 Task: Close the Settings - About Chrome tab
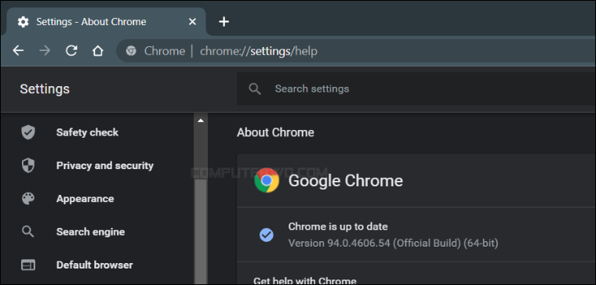[x=192, y=22]
